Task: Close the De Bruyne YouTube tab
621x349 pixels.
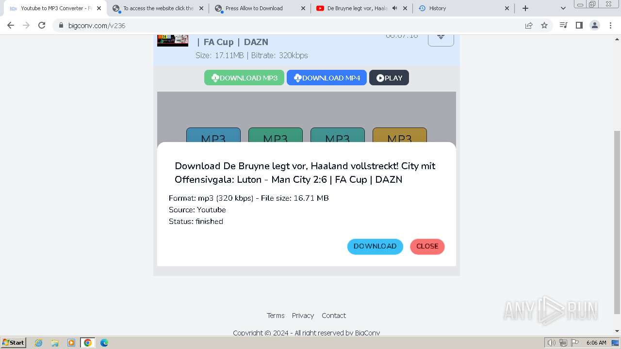Action: (405, 8)
